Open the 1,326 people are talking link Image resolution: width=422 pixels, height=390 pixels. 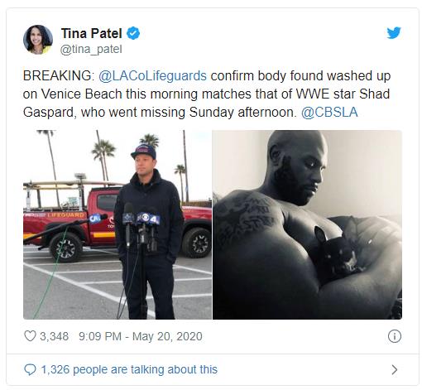click(x=129, y=369)
